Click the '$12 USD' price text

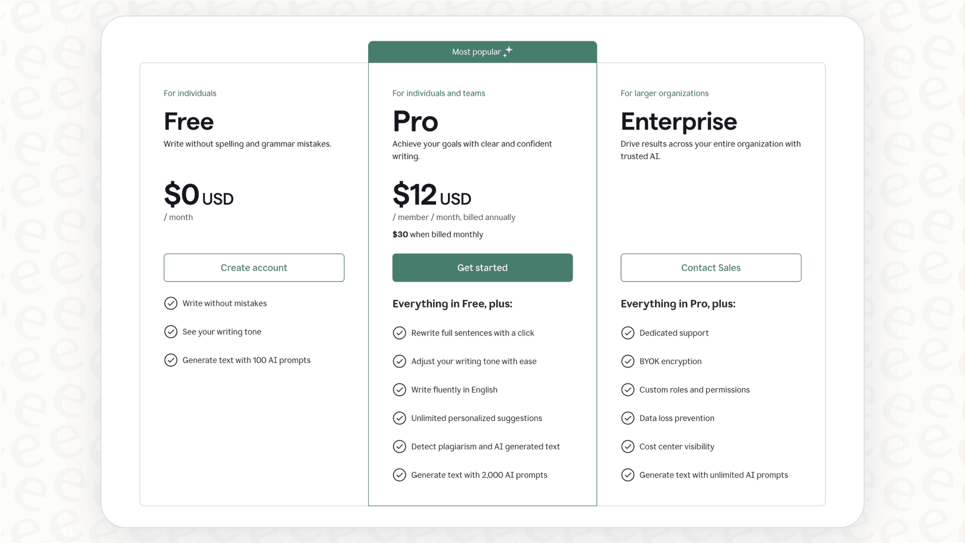431,195
